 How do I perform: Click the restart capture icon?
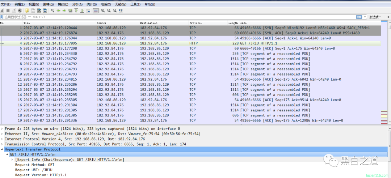[14, 10]
